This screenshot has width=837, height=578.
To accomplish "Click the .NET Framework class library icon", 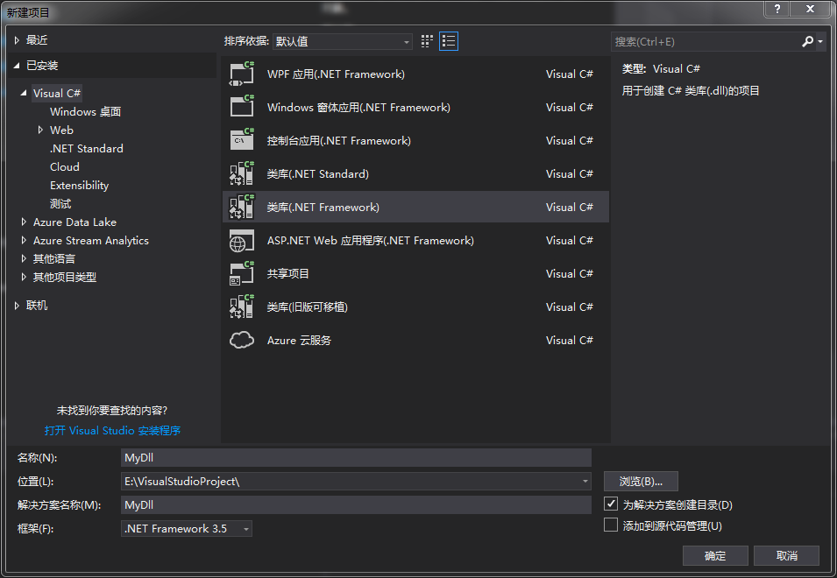I will click(x=242, y=207).
